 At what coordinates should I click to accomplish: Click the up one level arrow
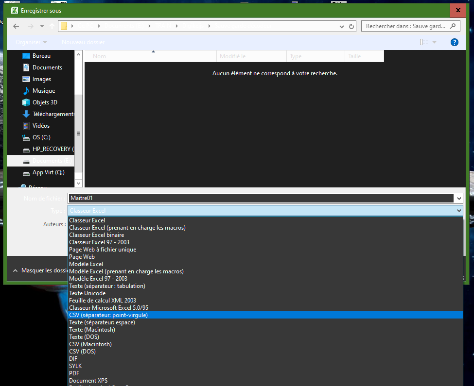pyautogui.click(x=52, y=26)
